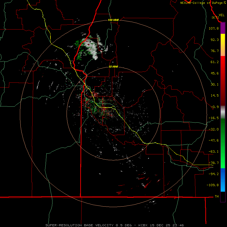
Task: Select the 76.7 velocity scale value
Action: (x=215, y=51)
